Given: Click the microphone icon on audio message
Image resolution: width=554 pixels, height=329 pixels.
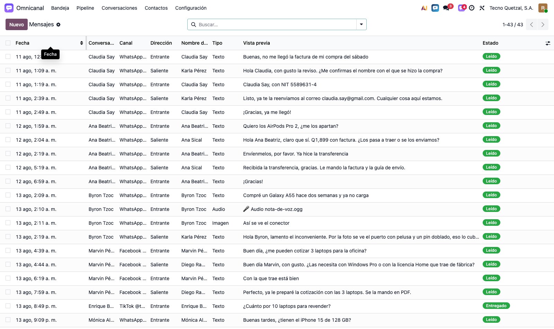Looking at the screenshot, I should click(x=246, y=209).
